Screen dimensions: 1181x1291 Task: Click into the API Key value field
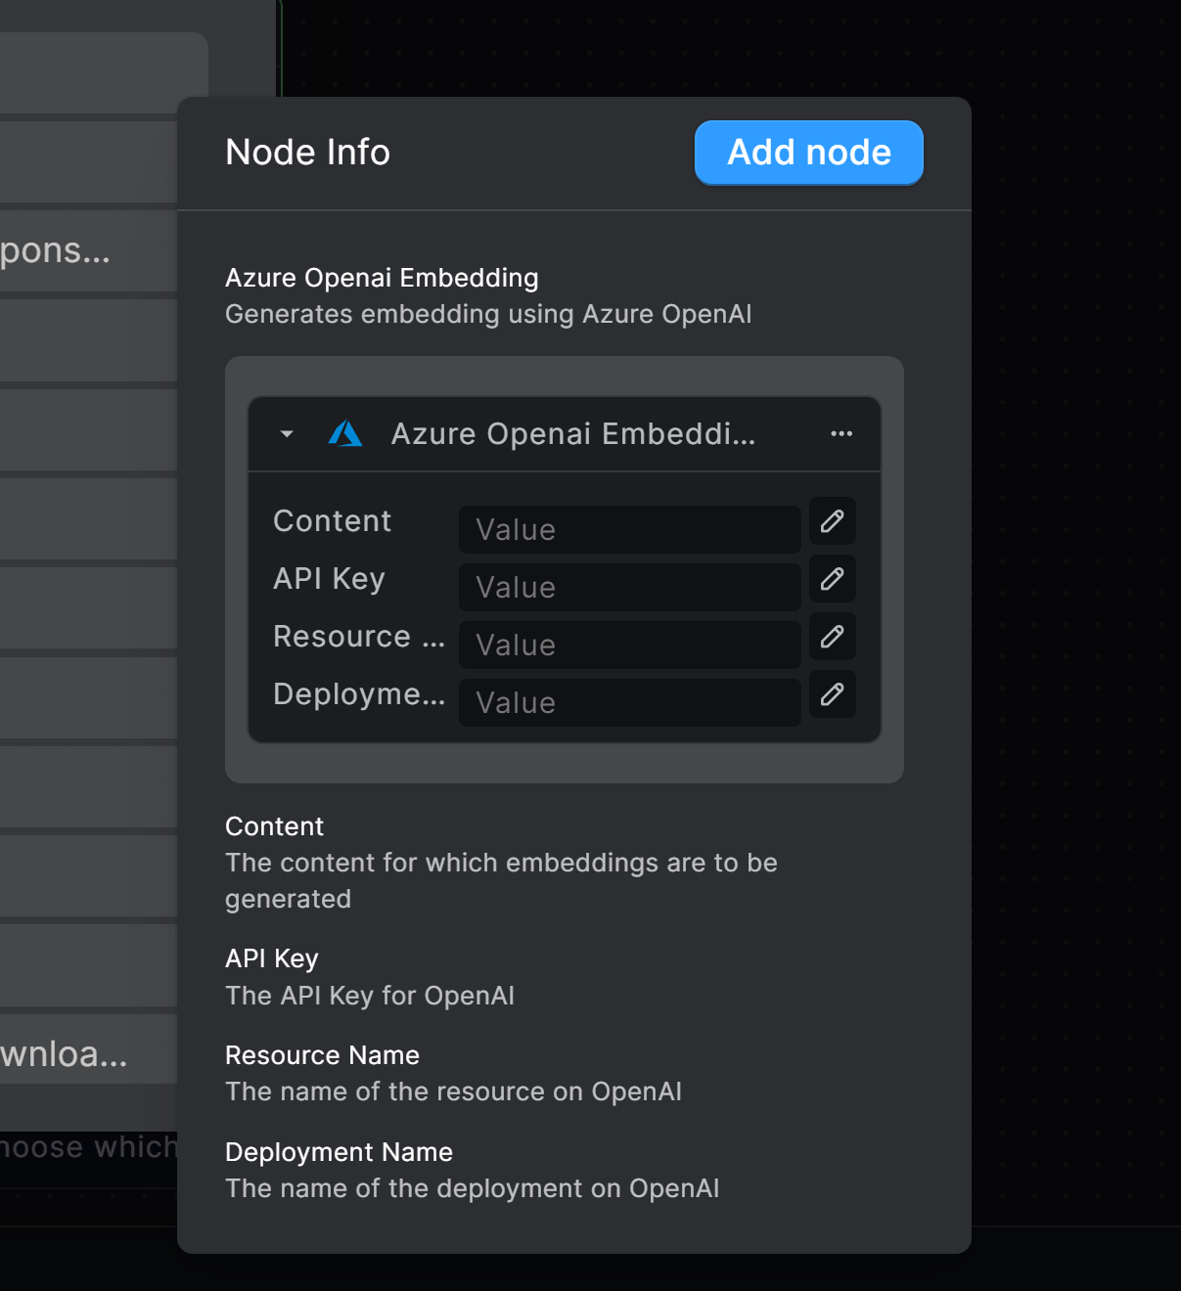629,587
